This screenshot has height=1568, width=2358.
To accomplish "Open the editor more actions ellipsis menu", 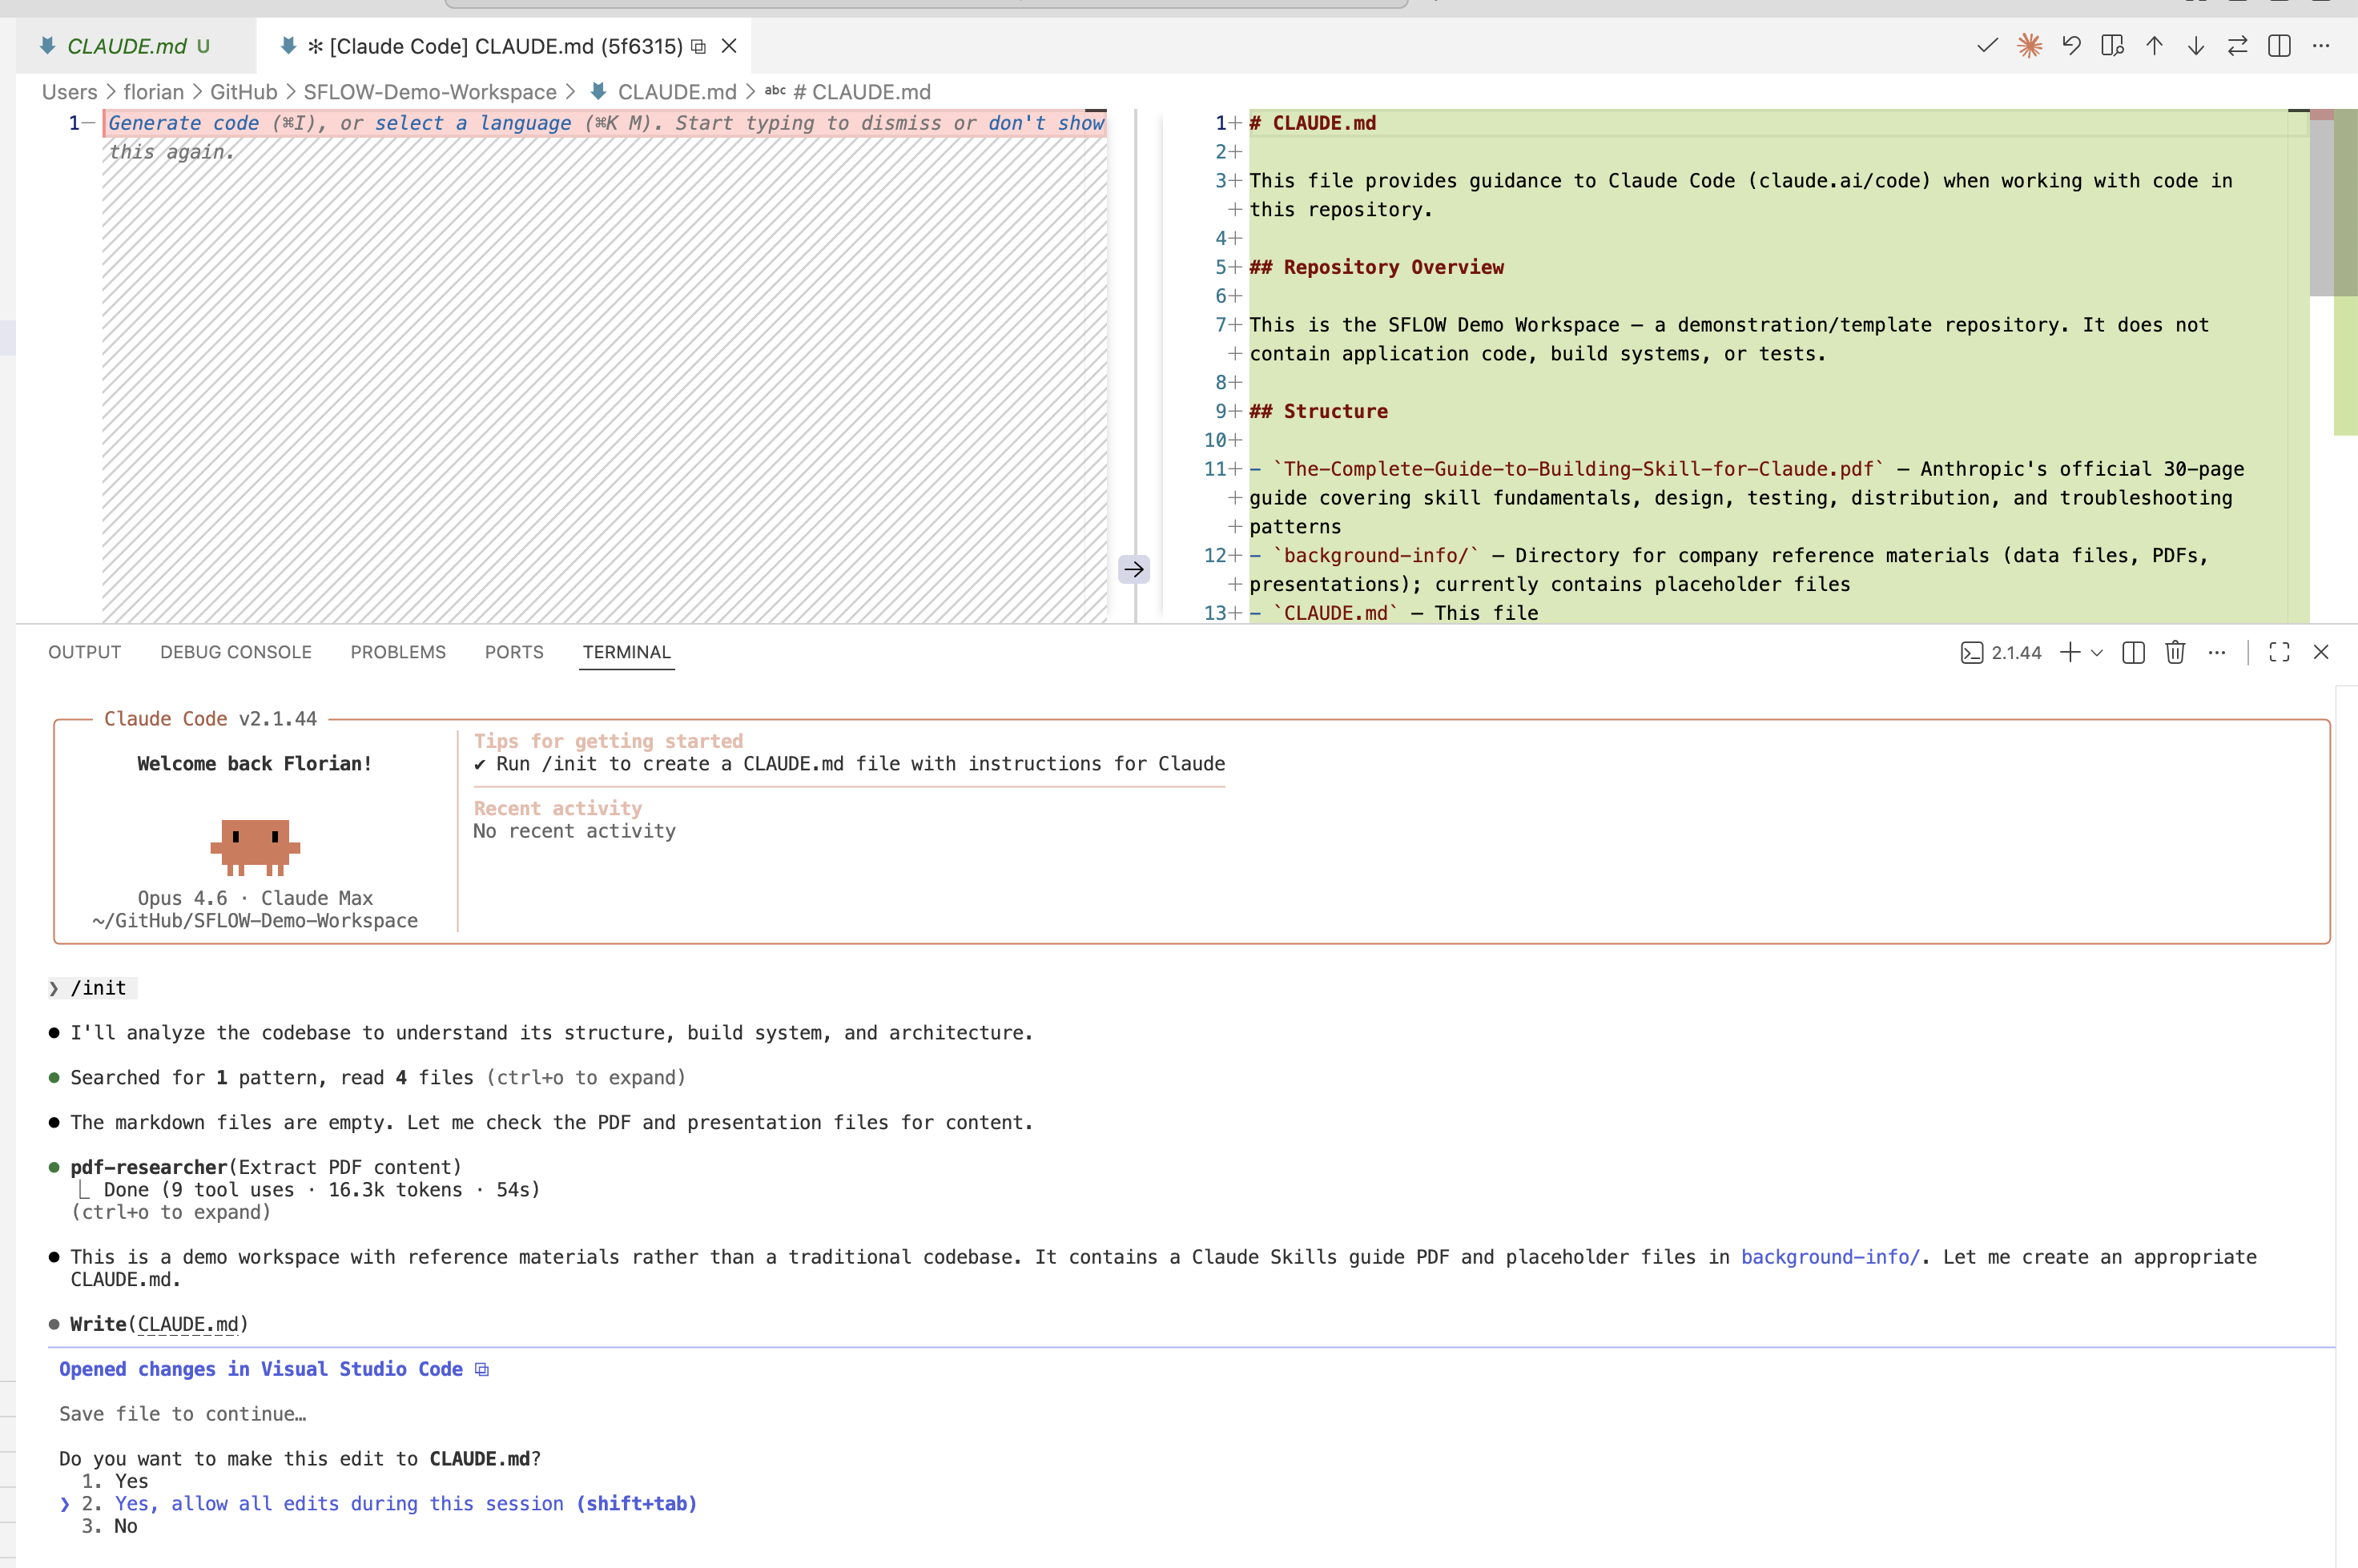I will [2322, 45].
